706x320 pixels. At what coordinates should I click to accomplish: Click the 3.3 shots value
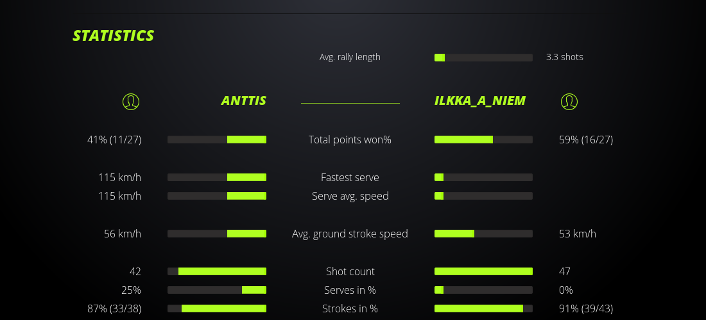point(564,57)
